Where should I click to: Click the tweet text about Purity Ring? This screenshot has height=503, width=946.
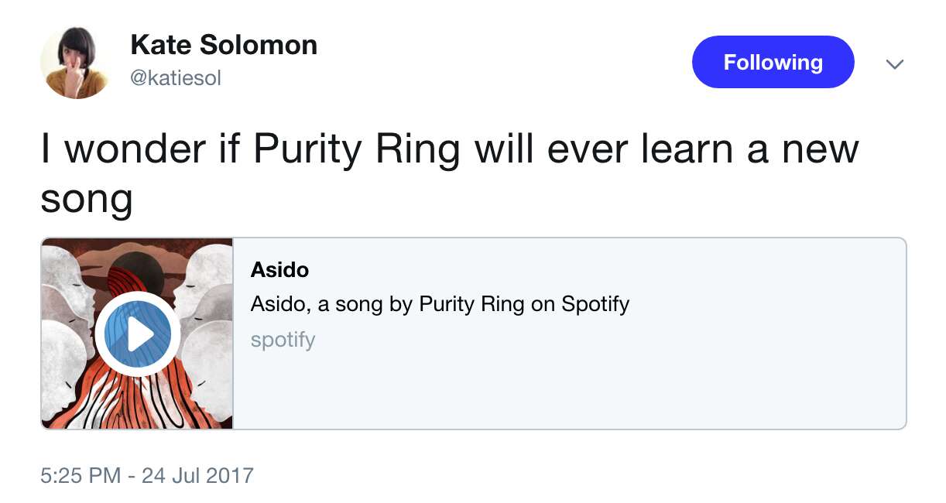(x=449, y=173)
